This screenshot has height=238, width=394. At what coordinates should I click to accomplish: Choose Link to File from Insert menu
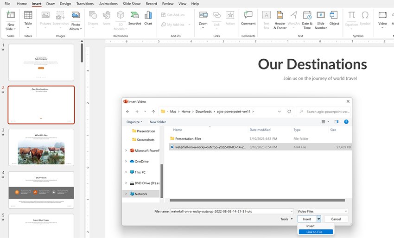pyautogui.click(x=316, y=232)
